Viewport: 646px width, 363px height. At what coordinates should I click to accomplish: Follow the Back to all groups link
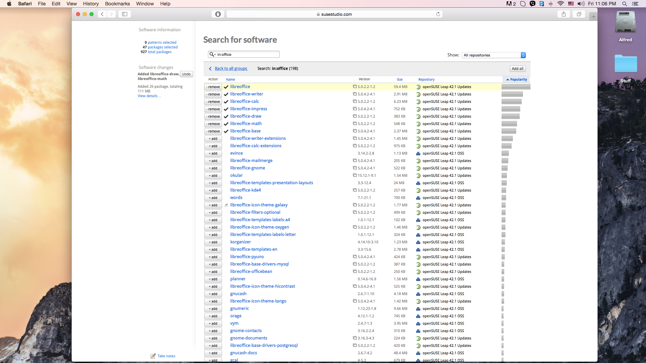tap(231, 69)
